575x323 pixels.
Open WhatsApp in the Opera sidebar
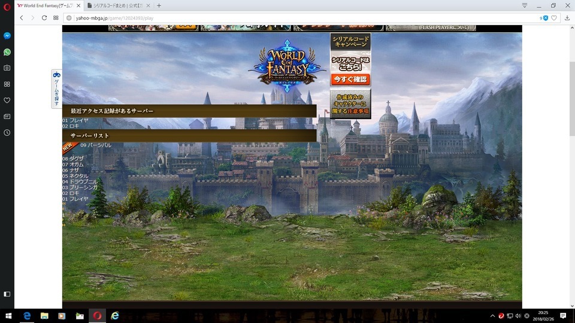pos(7,52)
